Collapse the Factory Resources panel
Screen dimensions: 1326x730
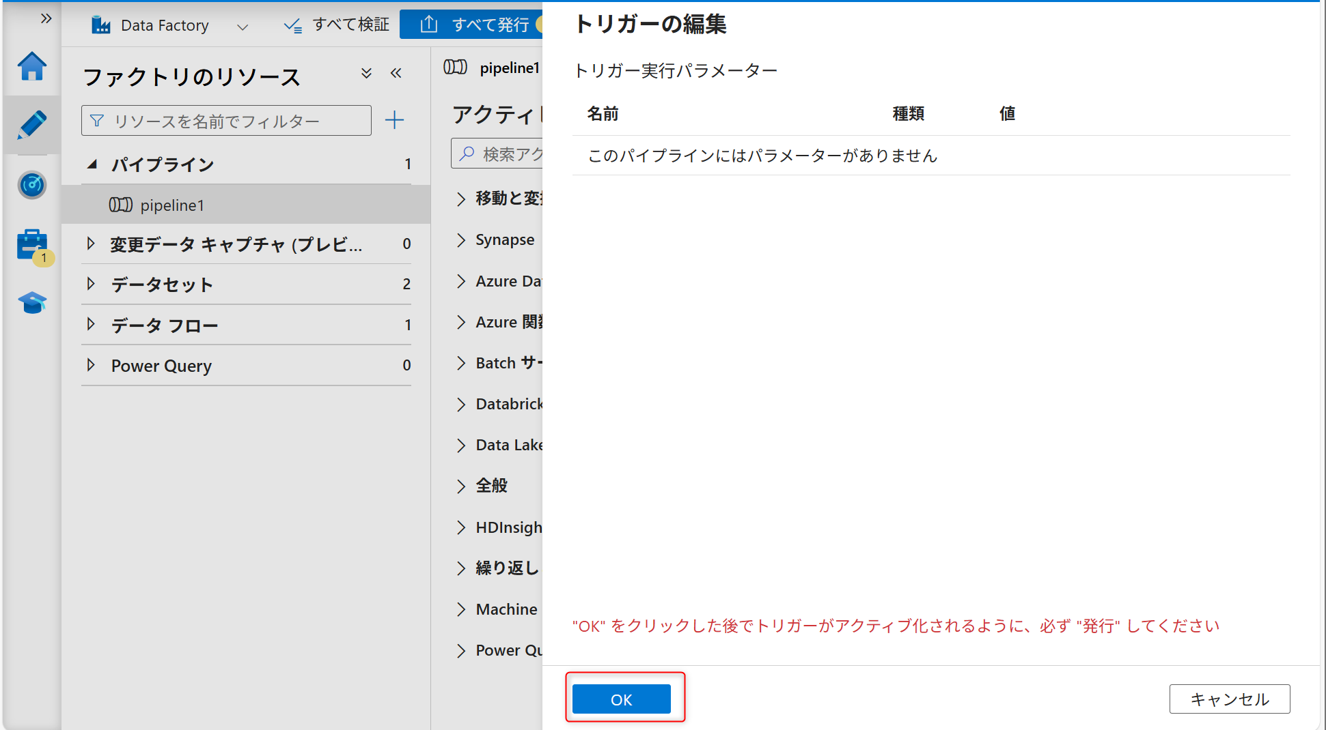click(x=396, y=74)
